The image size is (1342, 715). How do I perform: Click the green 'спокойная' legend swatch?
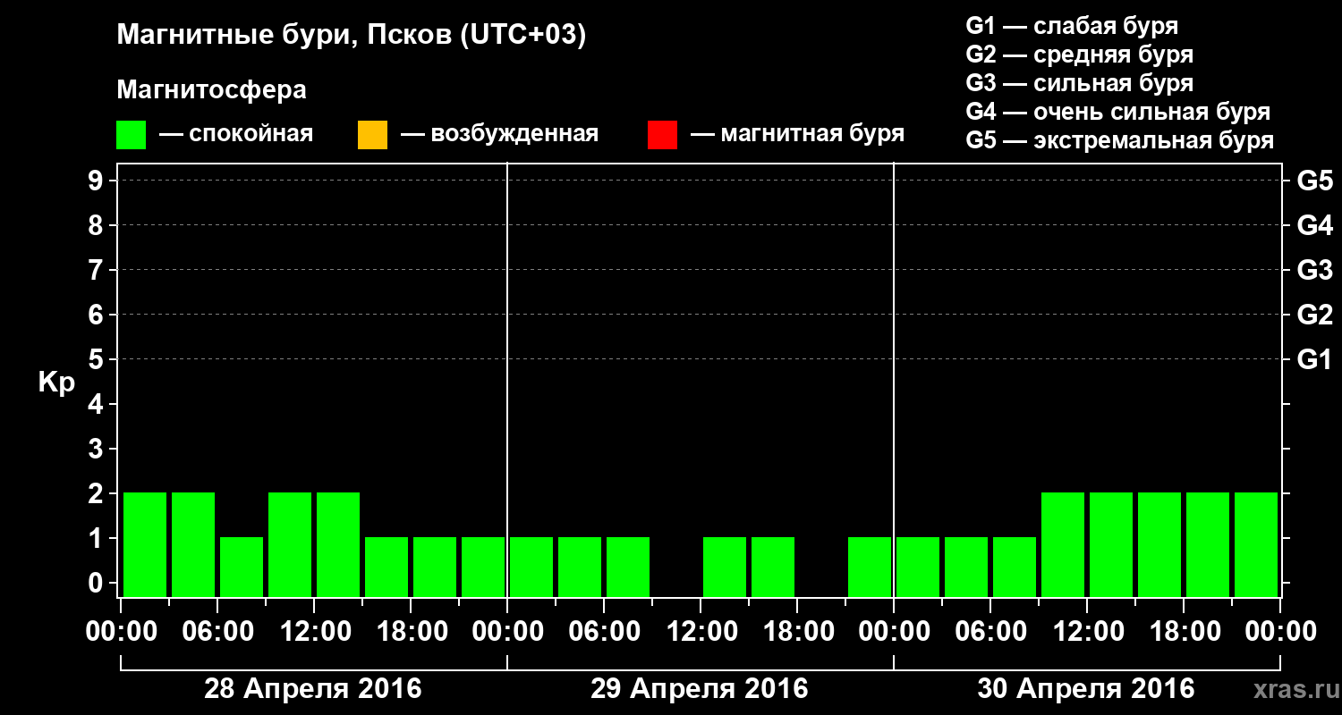coord(131,135)
